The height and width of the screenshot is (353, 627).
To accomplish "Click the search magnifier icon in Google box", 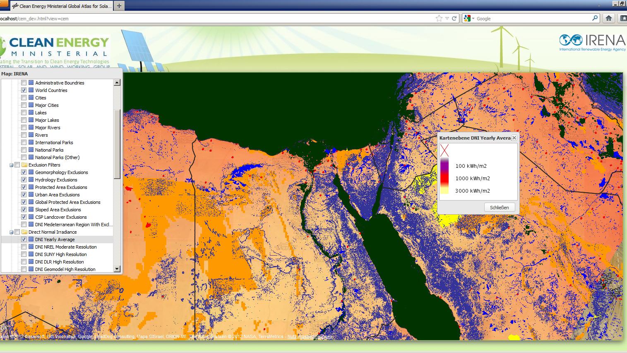I will coord(595,18).
